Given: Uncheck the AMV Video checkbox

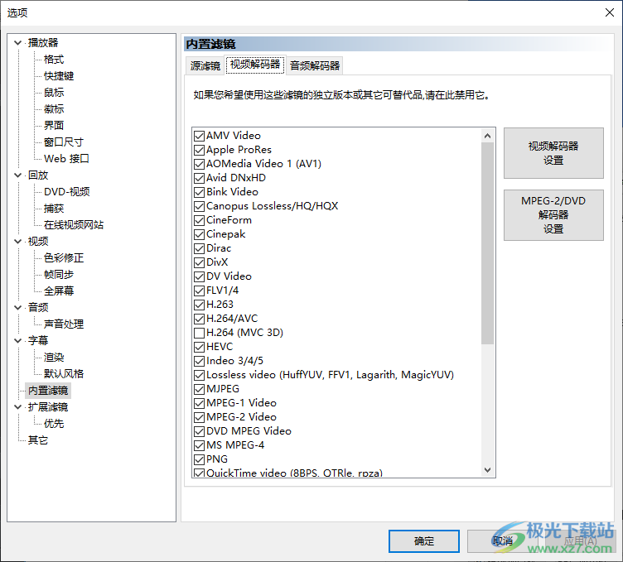Looking at the screenshot, I should click(199, 136).
